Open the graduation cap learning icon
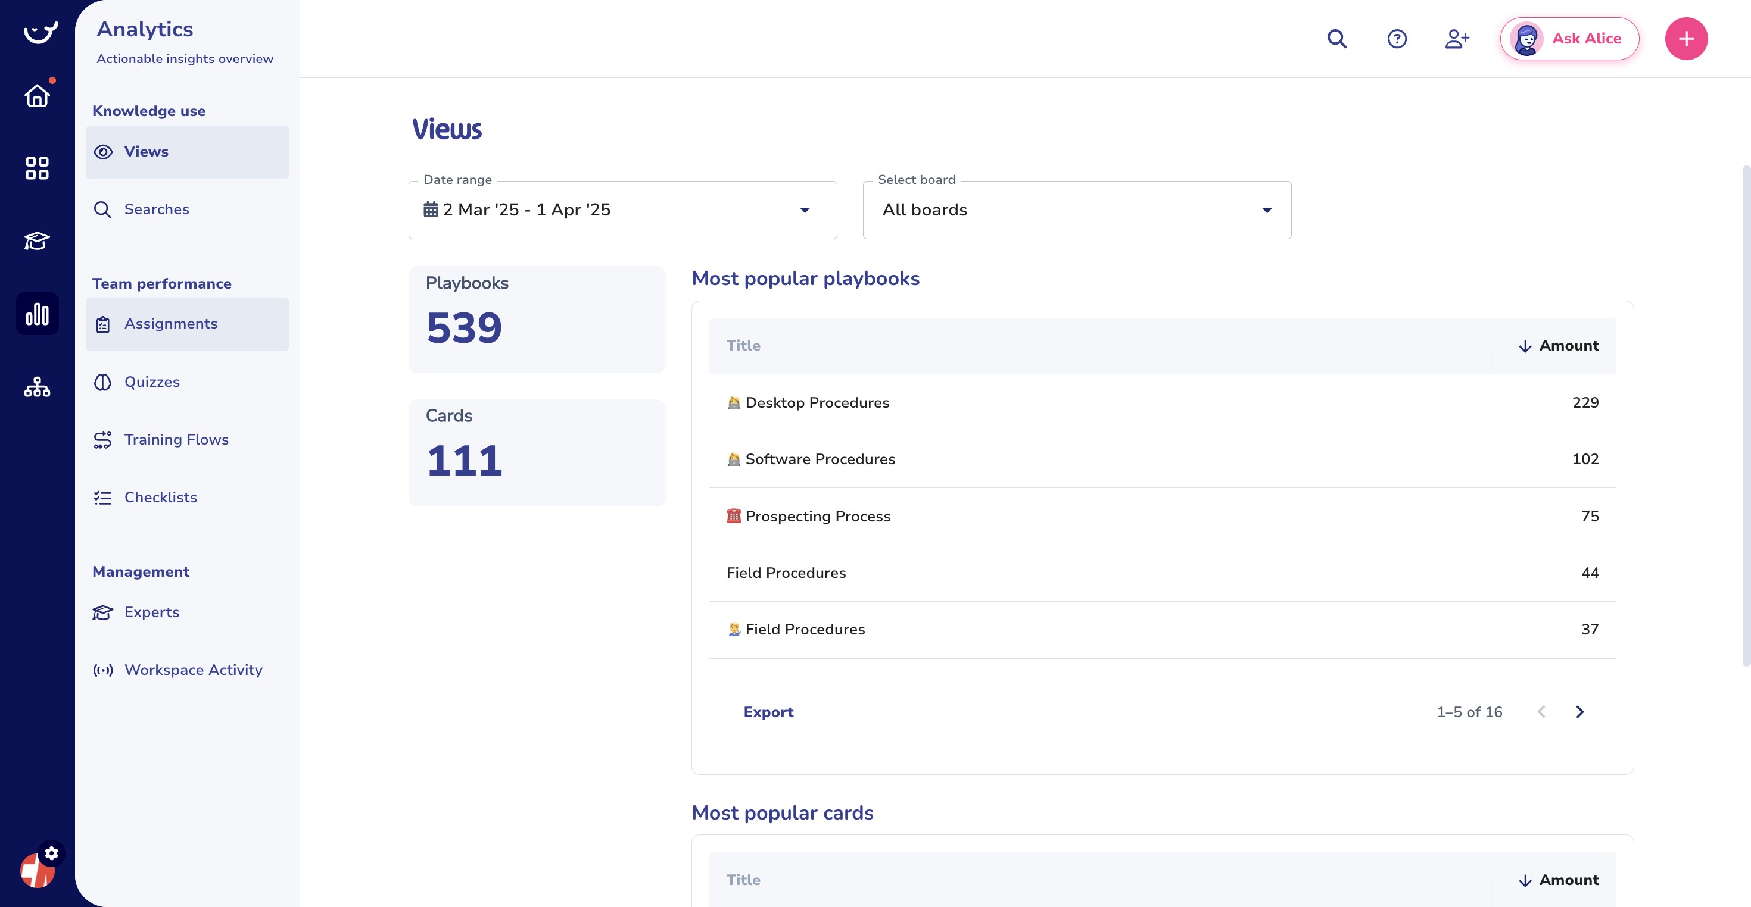The height and width of the screenshot is (907, 1751). [x=38, y=240]
